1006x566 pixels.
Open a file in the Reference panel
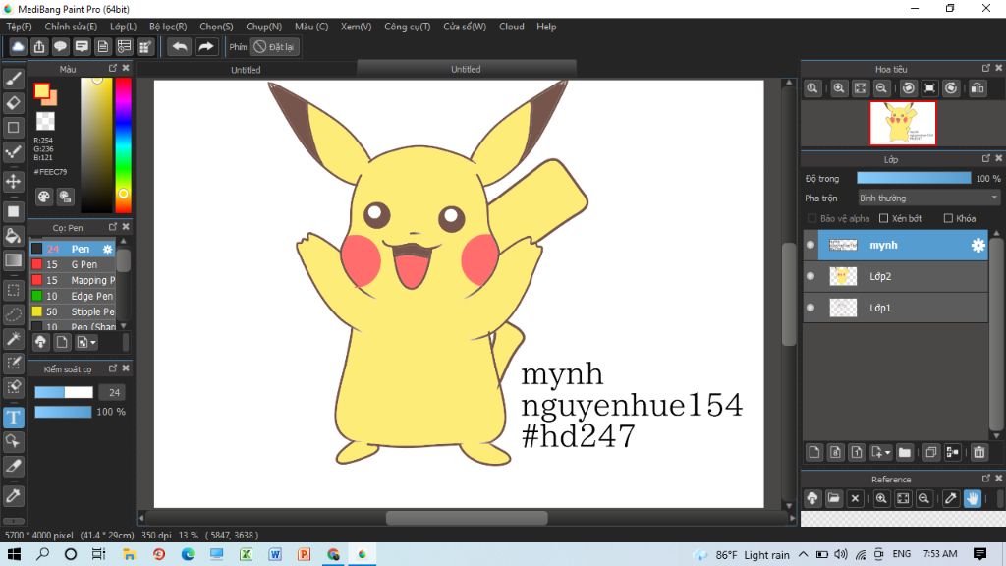click(x=833, y=498)
